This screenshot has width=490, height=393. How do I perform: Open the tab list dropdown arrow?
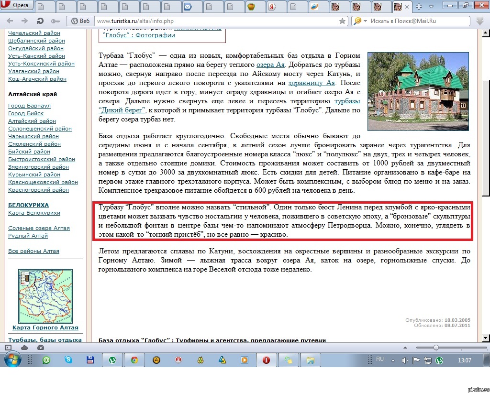[431, 6]
